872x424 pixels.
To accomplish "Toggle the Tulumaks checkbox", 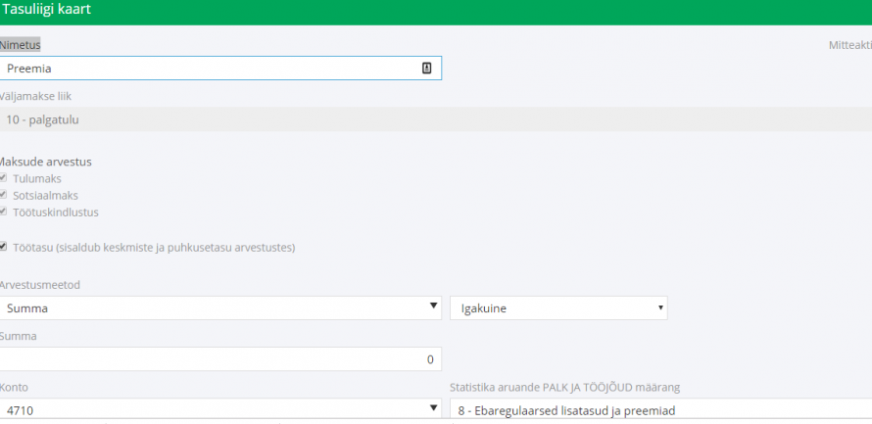I will (x=4, y=178).
